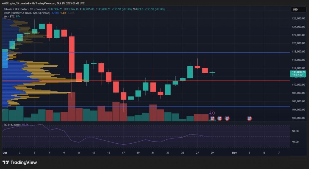
Task: Select the second US flag event marker
Action: pyautogui.click(x=220, y=118)
